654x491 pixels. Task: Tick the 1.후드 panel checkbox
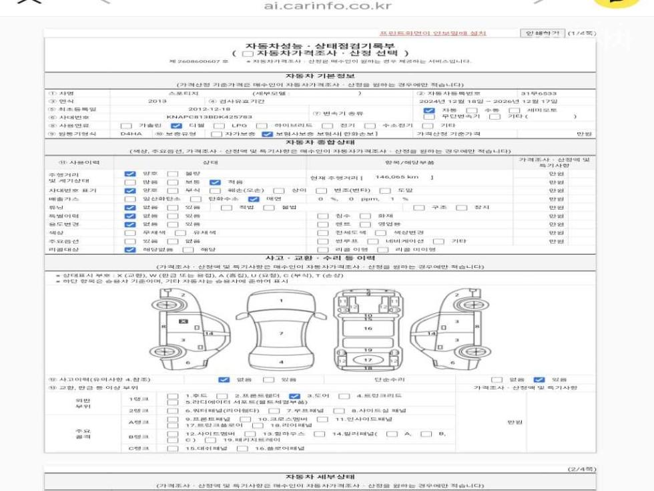[x=172, y=395]
